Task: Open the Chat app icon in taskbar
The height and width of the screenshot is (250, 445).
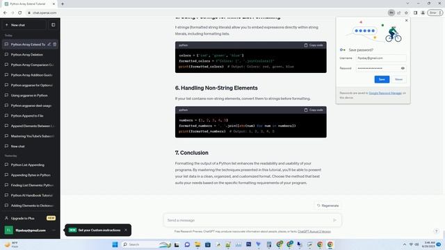Action: pos(187,244)
